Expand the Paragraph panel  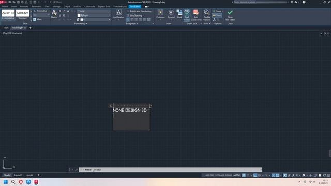(x=132, y=24)
